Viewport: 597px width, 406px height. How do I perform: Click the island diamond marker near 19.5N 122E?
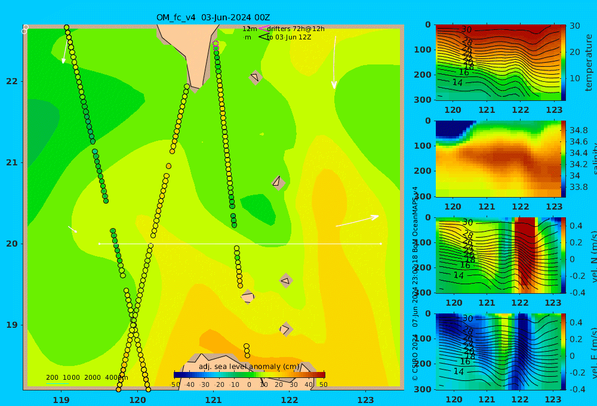coord(286,281)
